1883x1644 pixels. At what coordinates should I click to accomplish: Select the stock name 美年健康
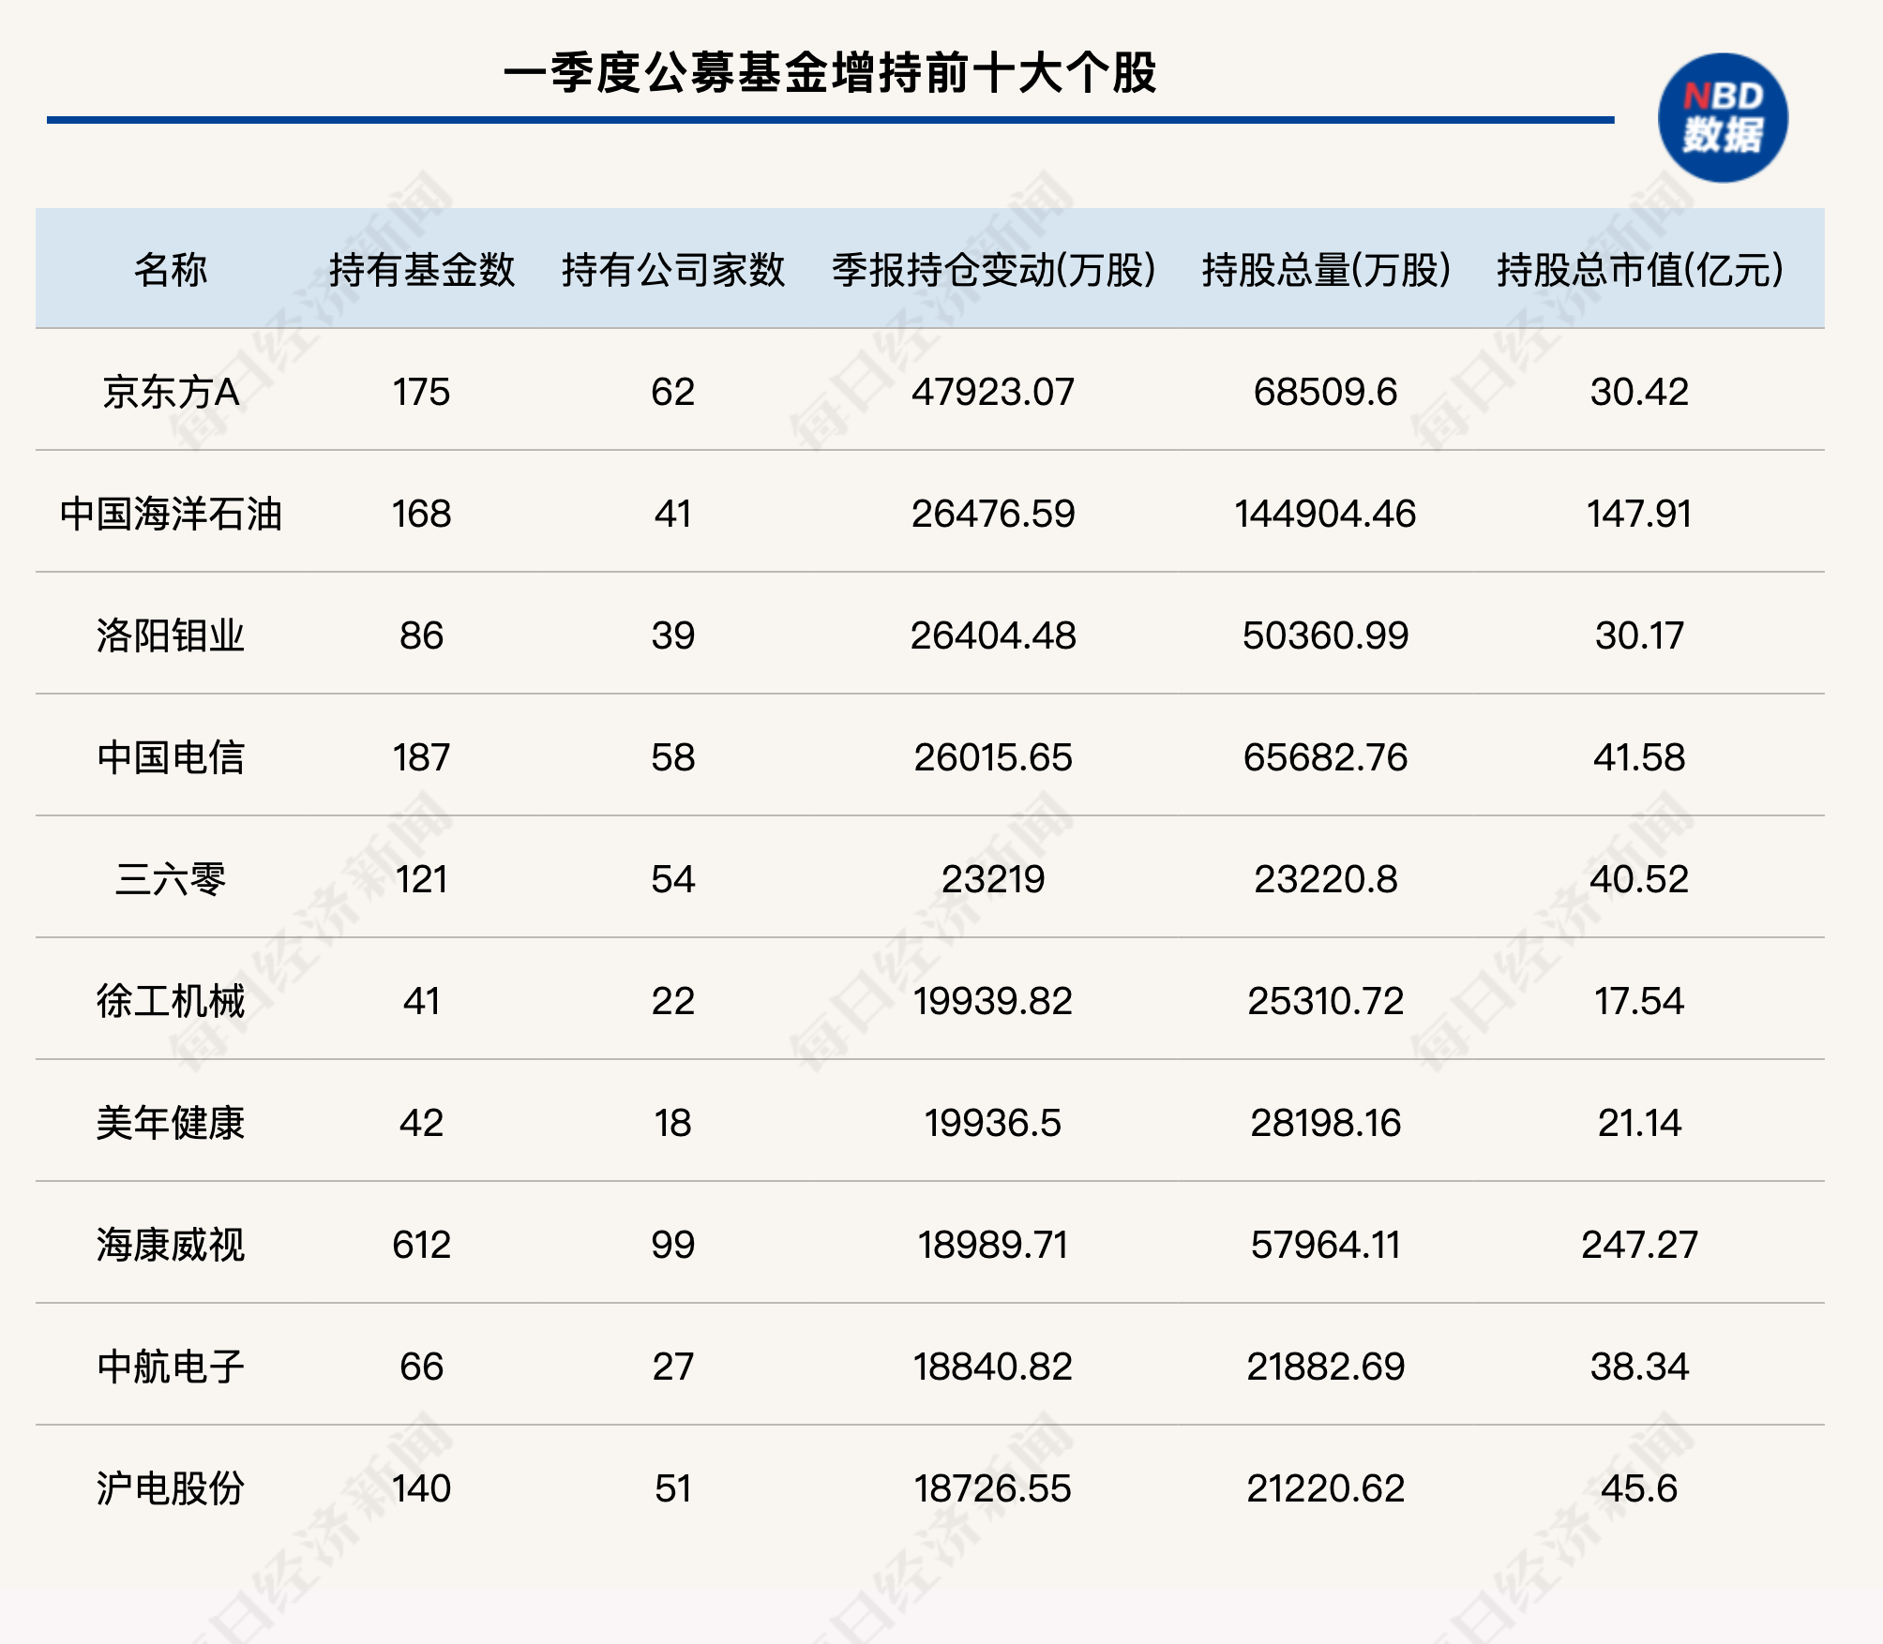coord(171,1123)
